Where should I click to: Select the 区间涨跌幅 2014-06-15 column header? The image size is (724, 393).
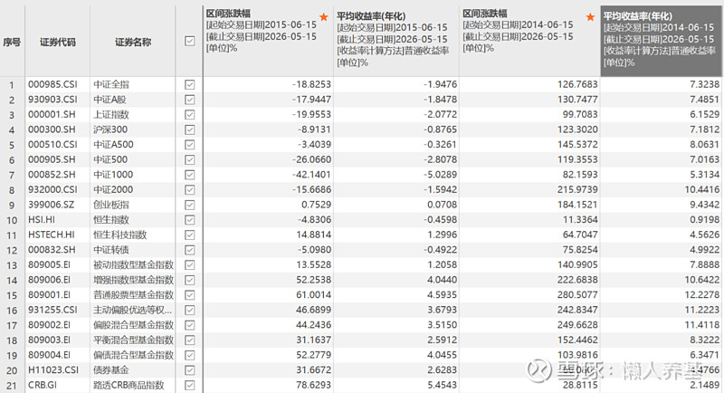529,41
